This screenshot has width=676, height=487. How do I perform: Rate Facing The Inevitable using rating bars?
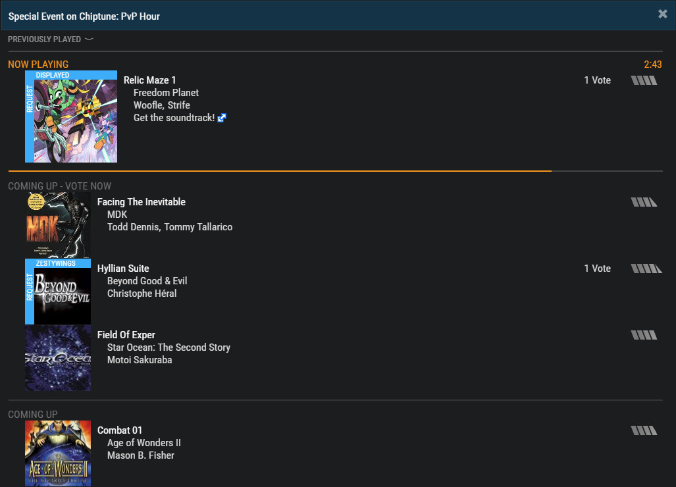coord(644,202)
